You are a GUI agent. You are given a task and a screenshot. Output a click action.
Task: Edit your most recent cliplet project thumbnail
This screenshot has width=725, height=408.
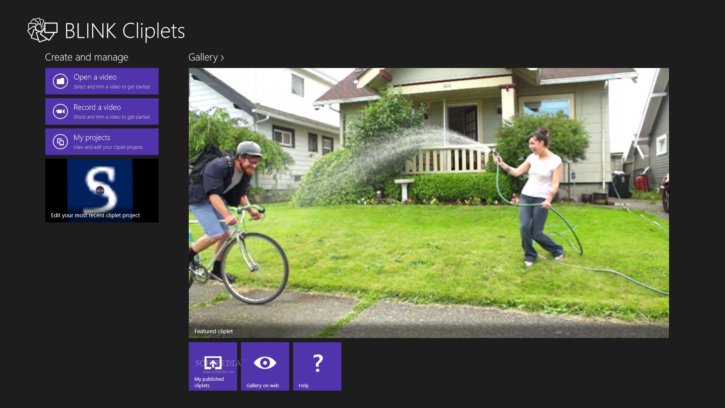point(102,190)
